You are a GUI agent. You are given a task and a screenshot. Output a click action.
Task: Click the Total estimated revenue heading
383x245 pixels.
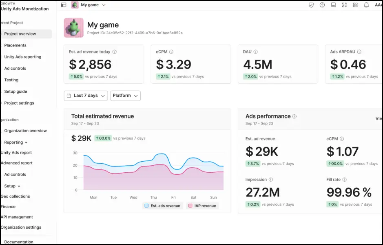(103, 116)
